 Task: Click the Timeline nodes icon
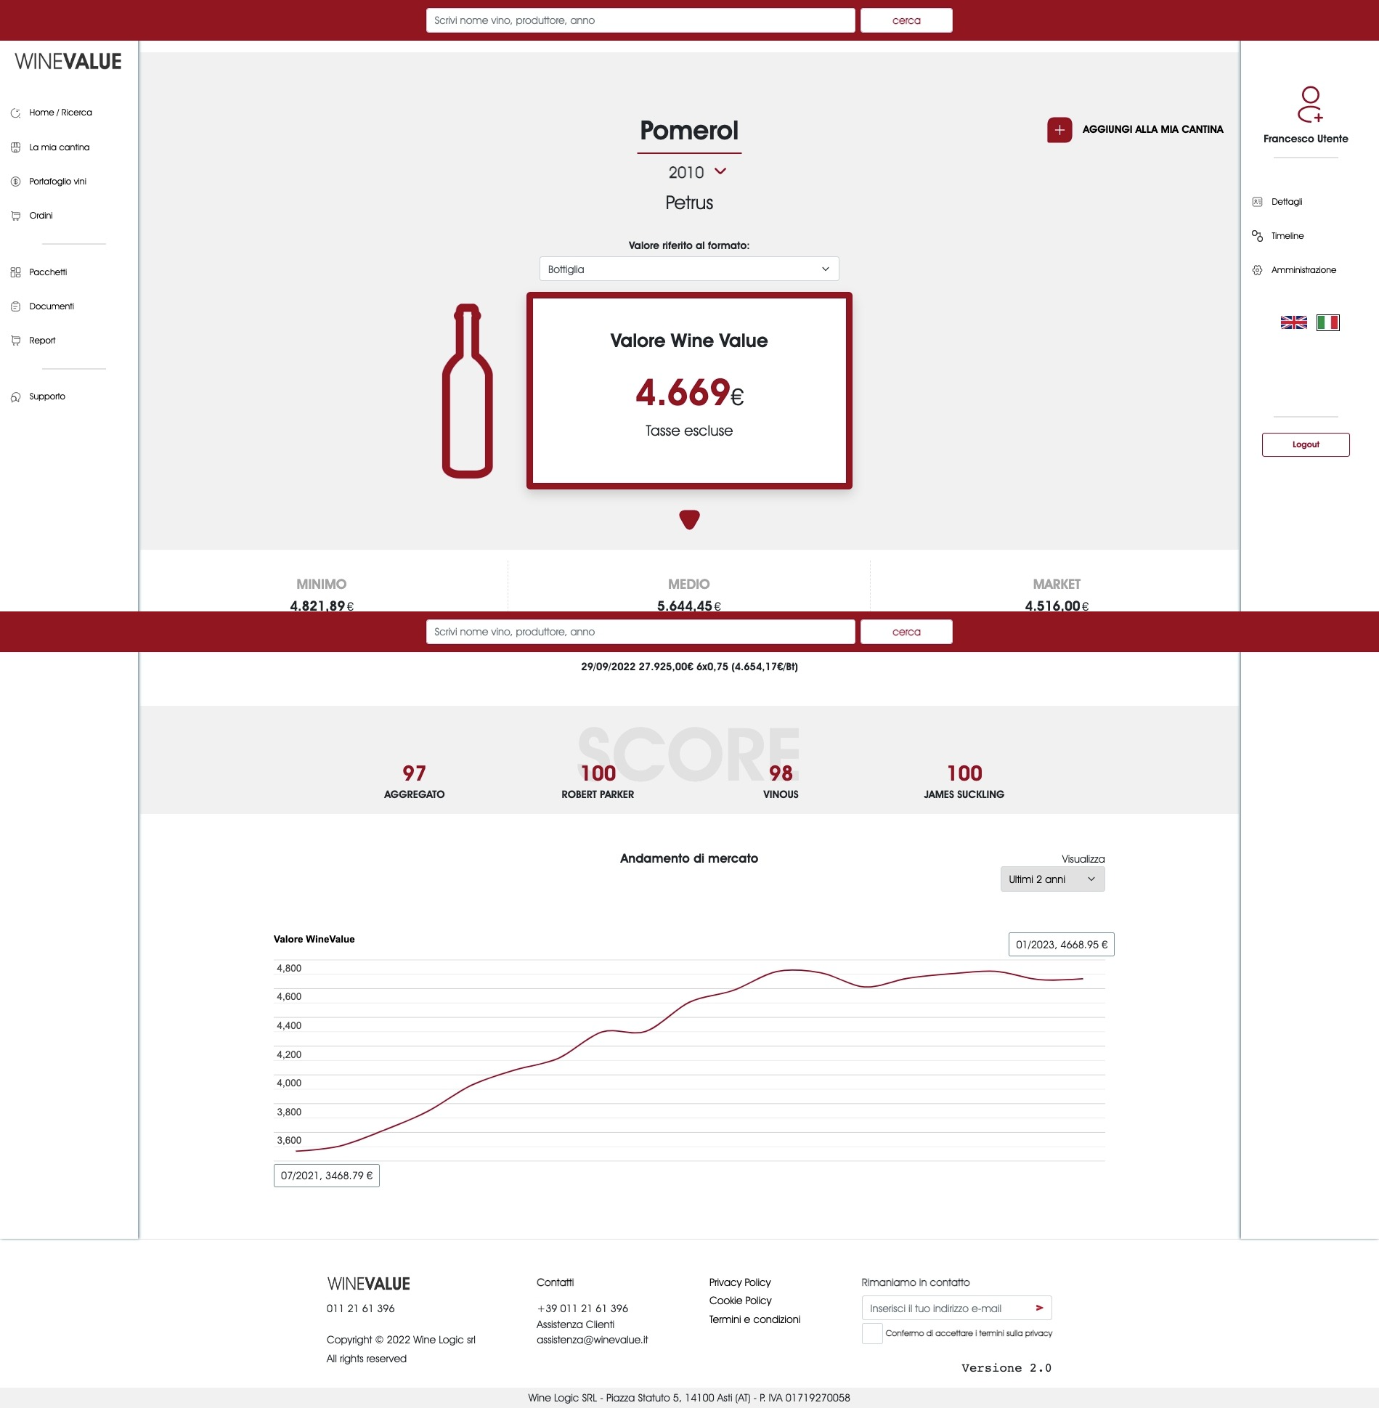pos(1257,236)
